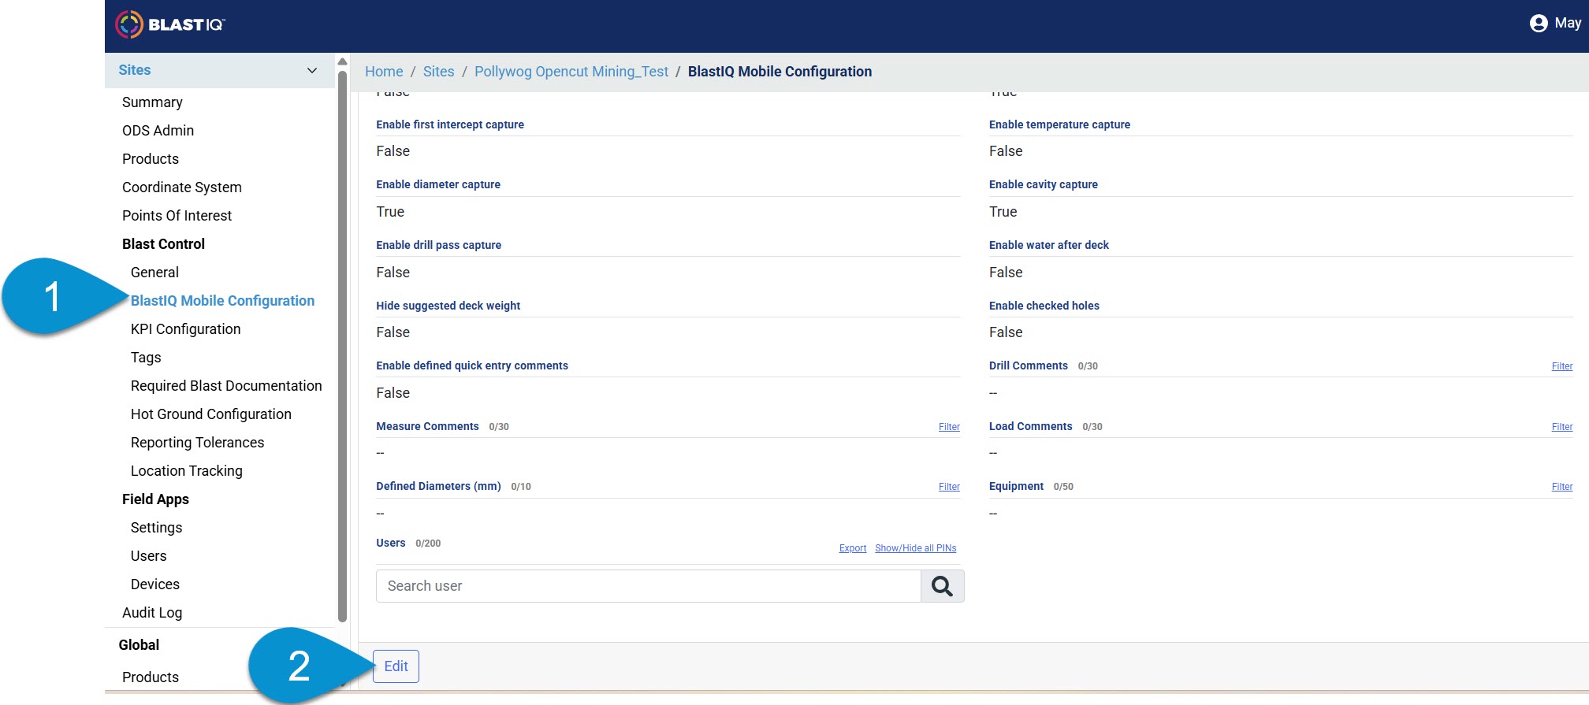Open Points Of Interest

(x=177, y=216)
